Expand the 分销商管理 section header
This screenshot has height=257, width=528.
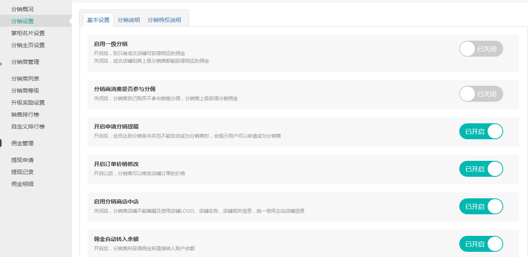pyautogui.click(x=25, y=62)
